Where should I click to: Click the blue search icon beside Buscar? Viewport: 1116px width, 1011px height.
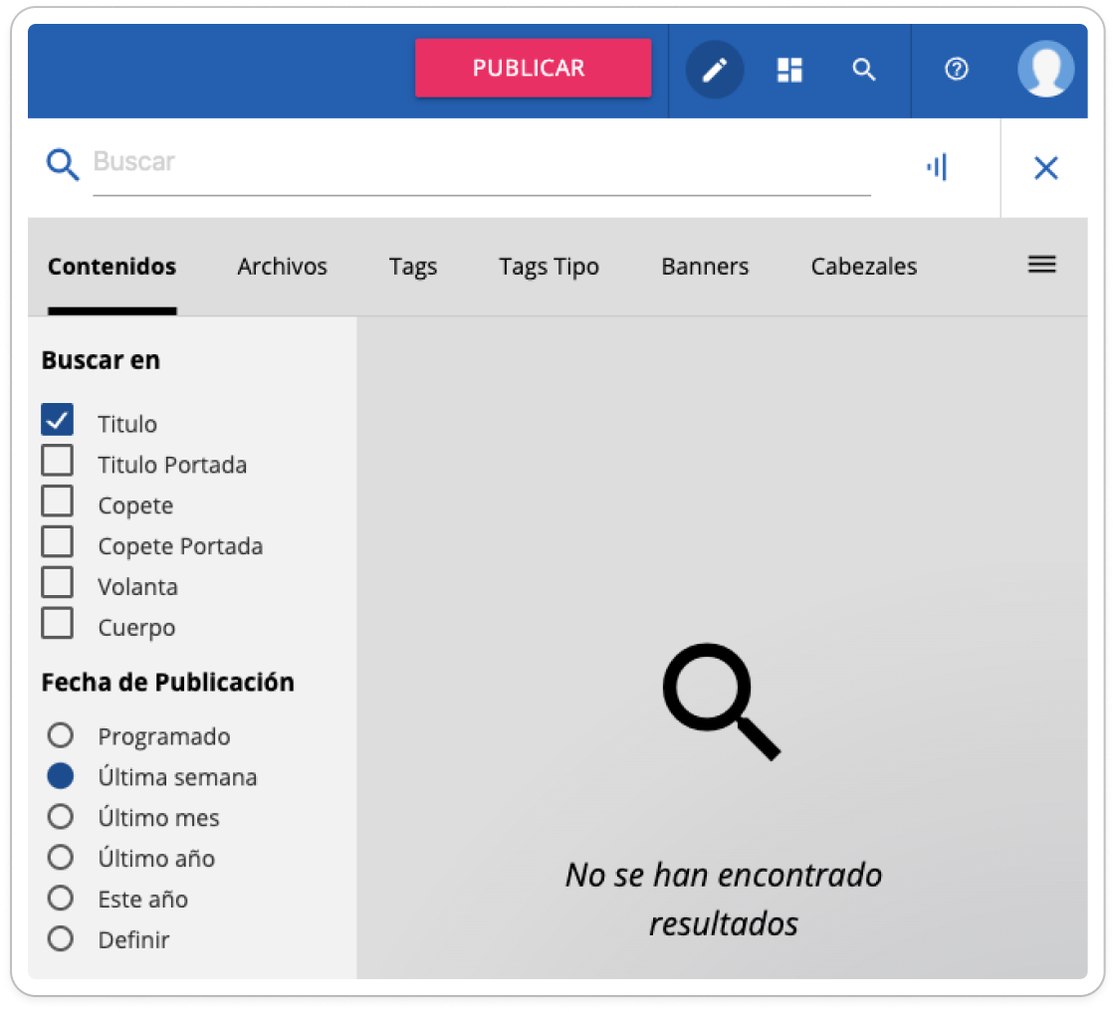[x=63, y=165]
